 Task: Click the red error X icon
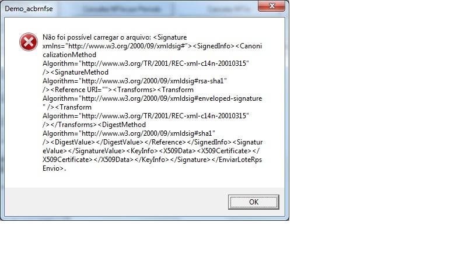29,42
